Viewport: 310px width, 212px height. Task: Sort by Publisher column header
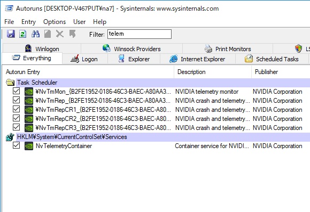point(281,72)
